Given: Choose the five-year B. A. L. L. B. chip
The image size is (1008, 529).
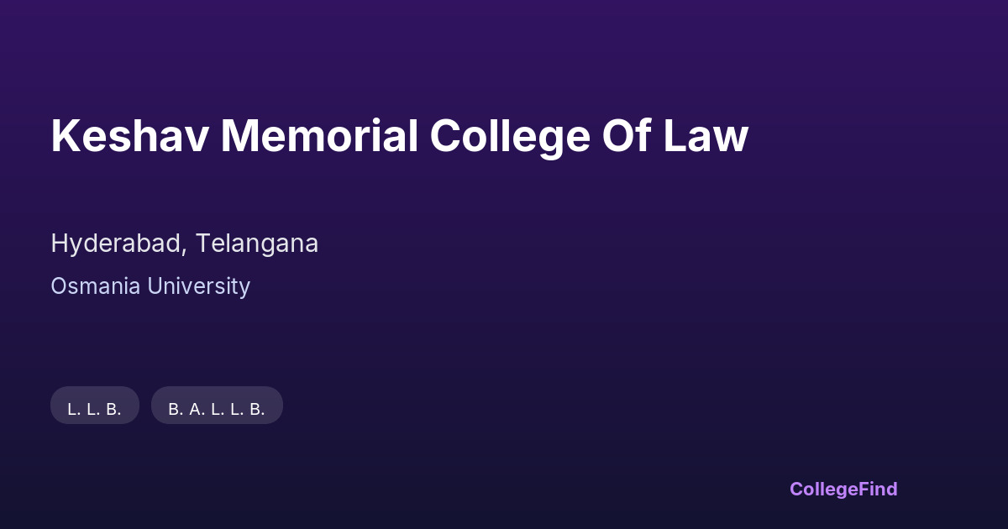Looking at the screenshot, I should click(217, 406).
